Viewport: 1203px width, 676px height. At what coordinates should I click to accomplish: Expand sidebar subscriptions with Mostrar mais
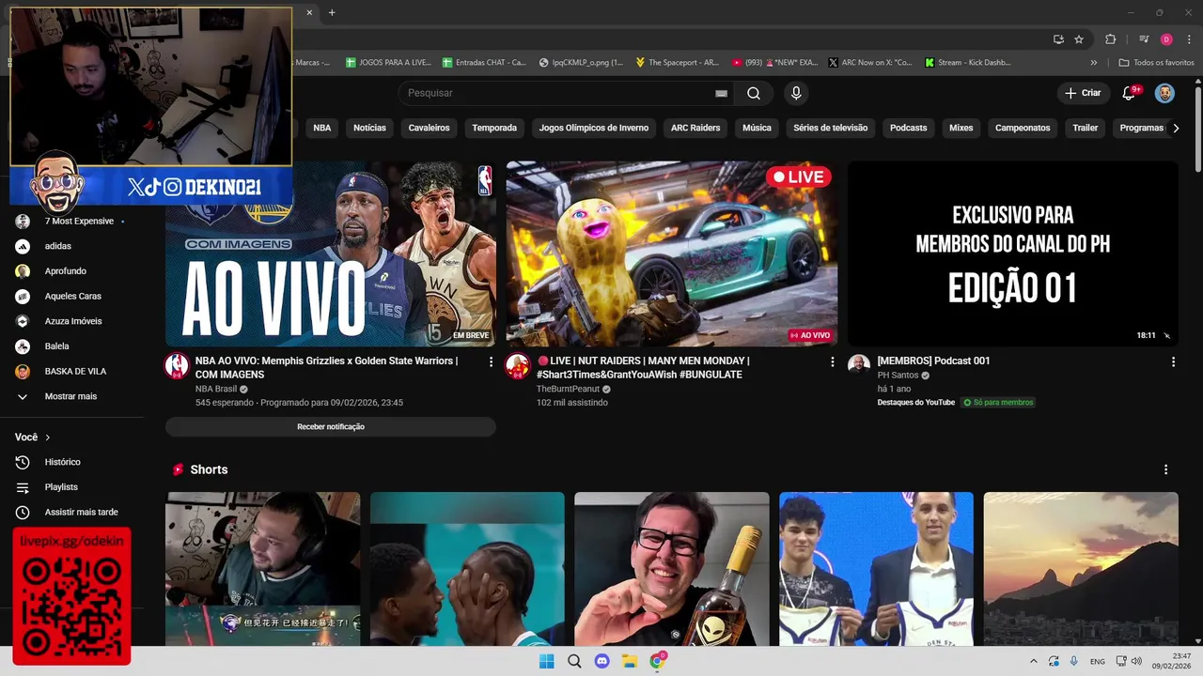coord(71,396)
